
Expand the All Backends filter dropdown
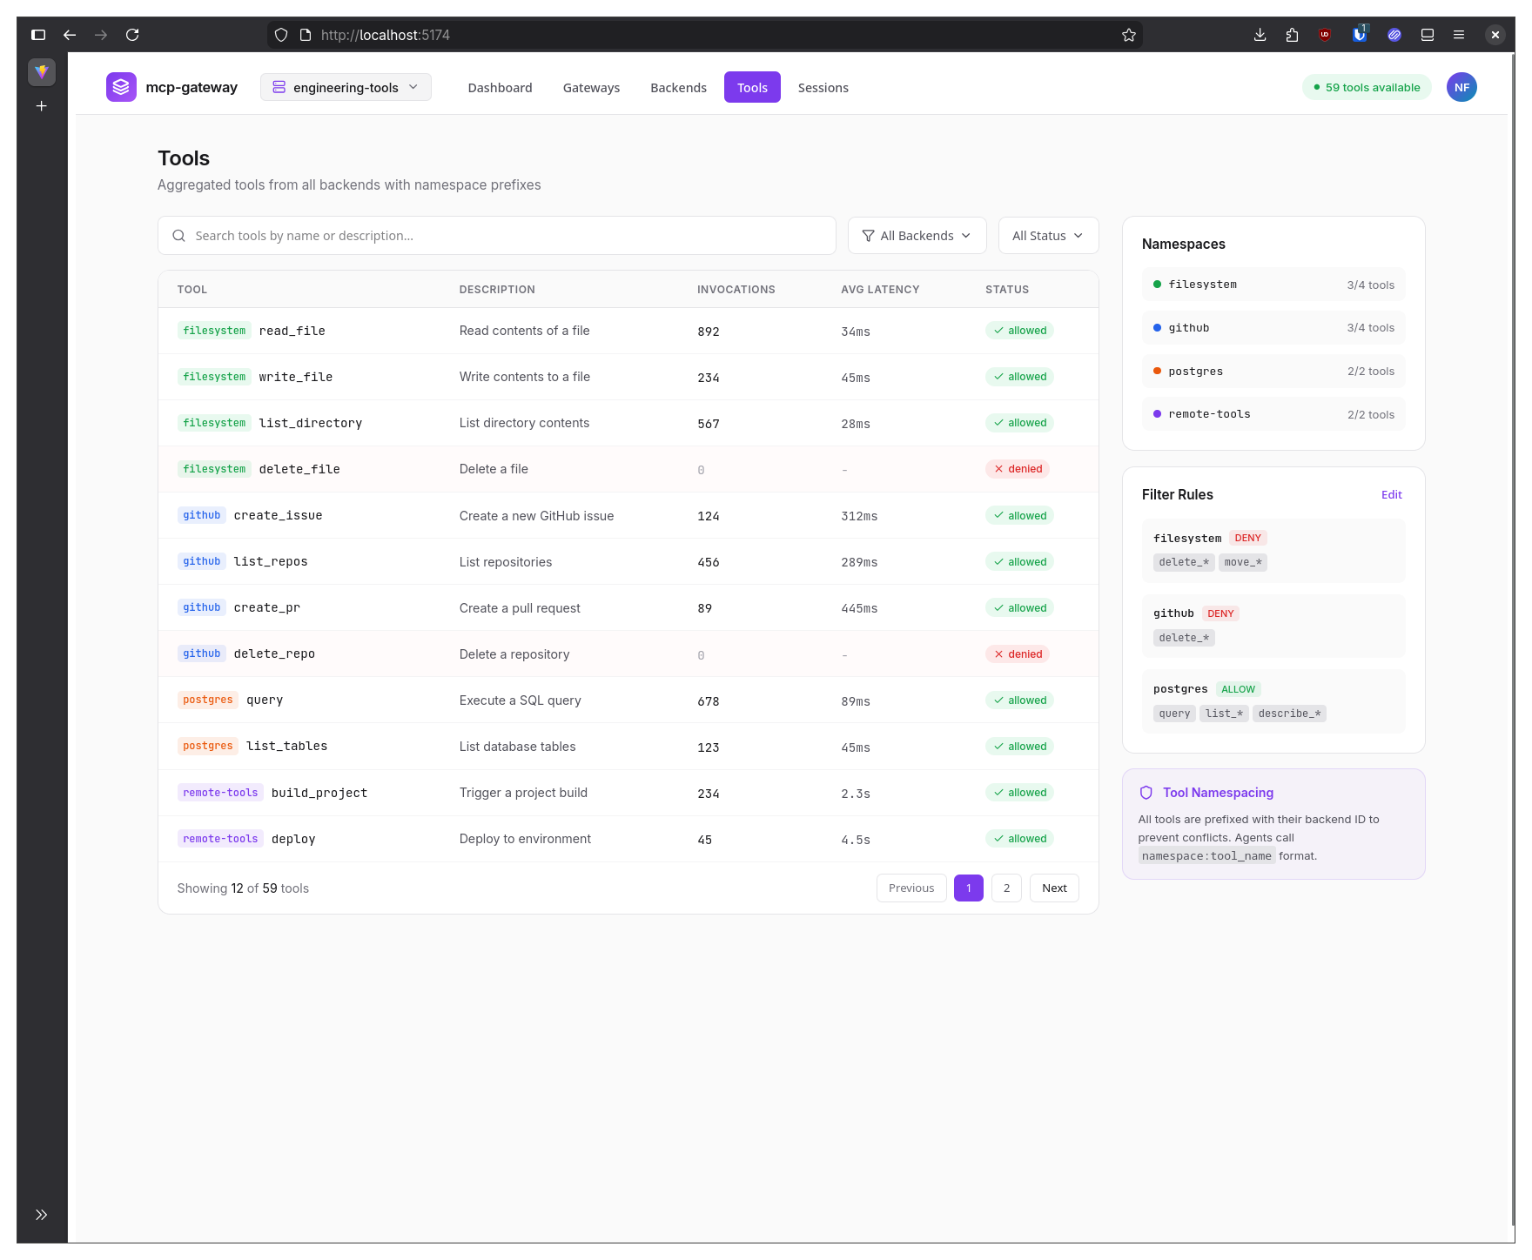tap(917, 236)
